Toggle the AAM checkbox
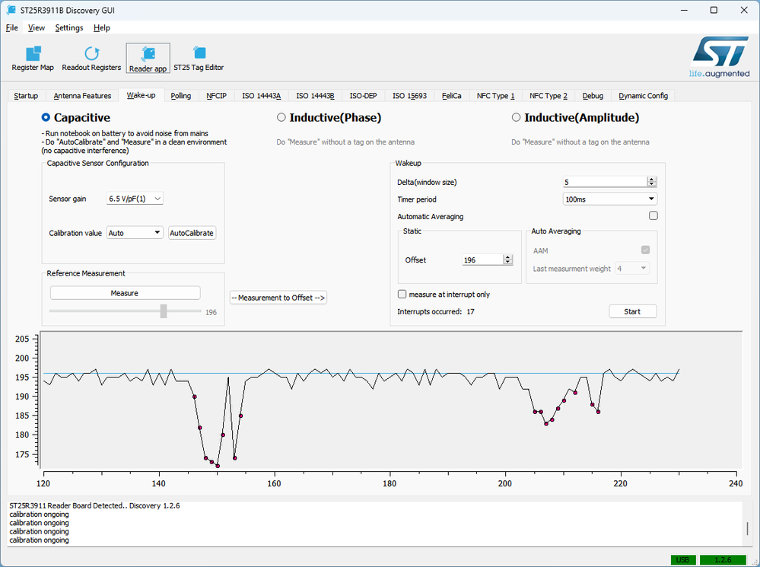 pos(645,250)
